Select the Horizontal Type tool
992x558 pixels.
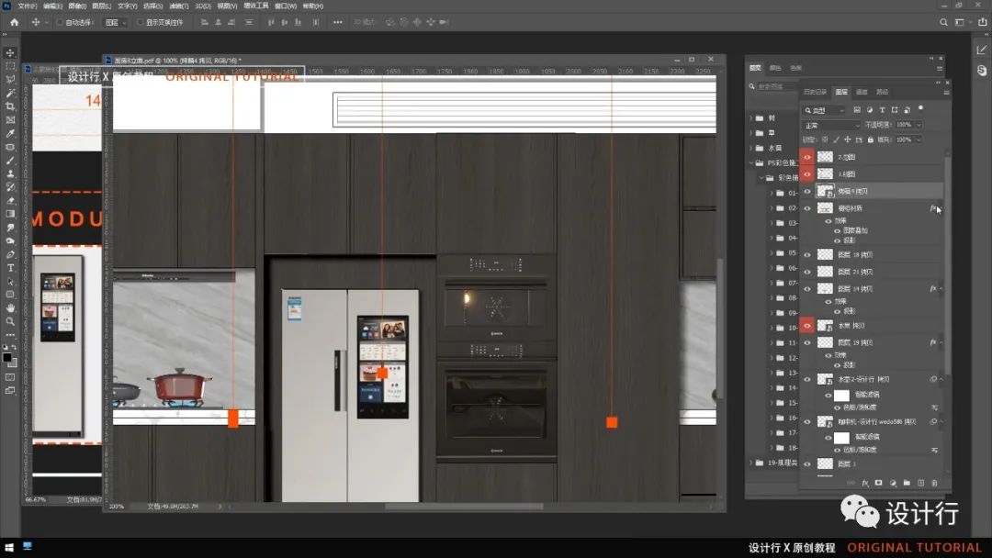10,268
